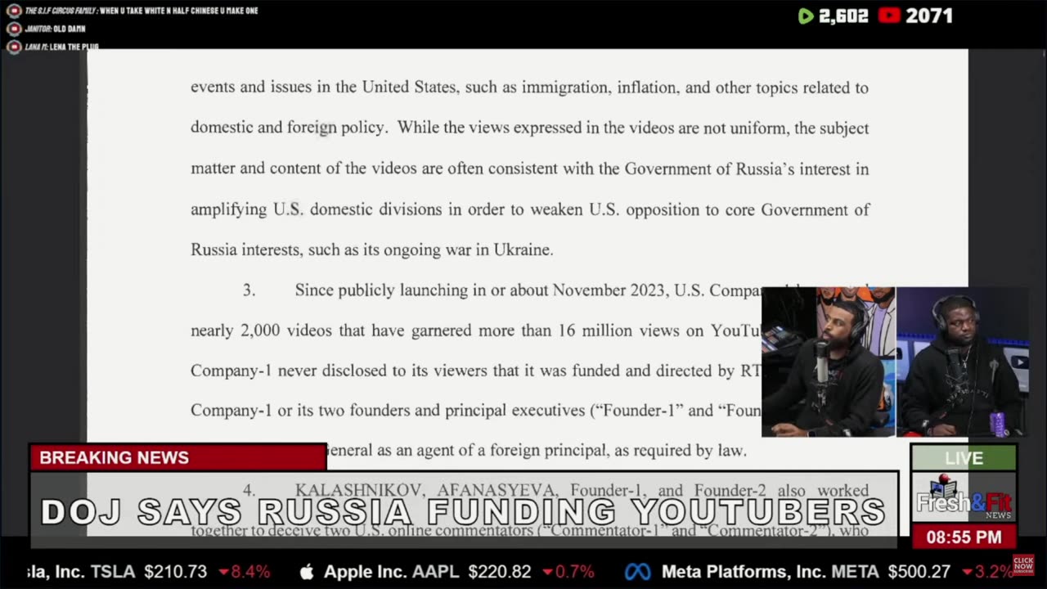This screenshot has width=1047, height=589.
Task: Click the left webcam feed of the speaking host
Action: click(x=828, y=361)
